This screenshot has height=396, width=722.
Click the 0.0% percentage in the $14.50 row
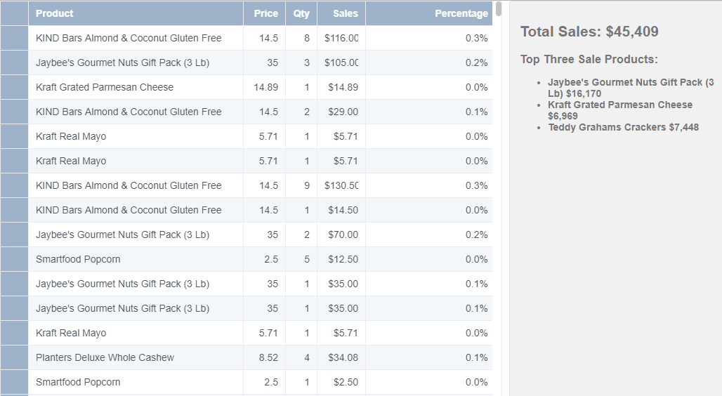click(429, 210)
